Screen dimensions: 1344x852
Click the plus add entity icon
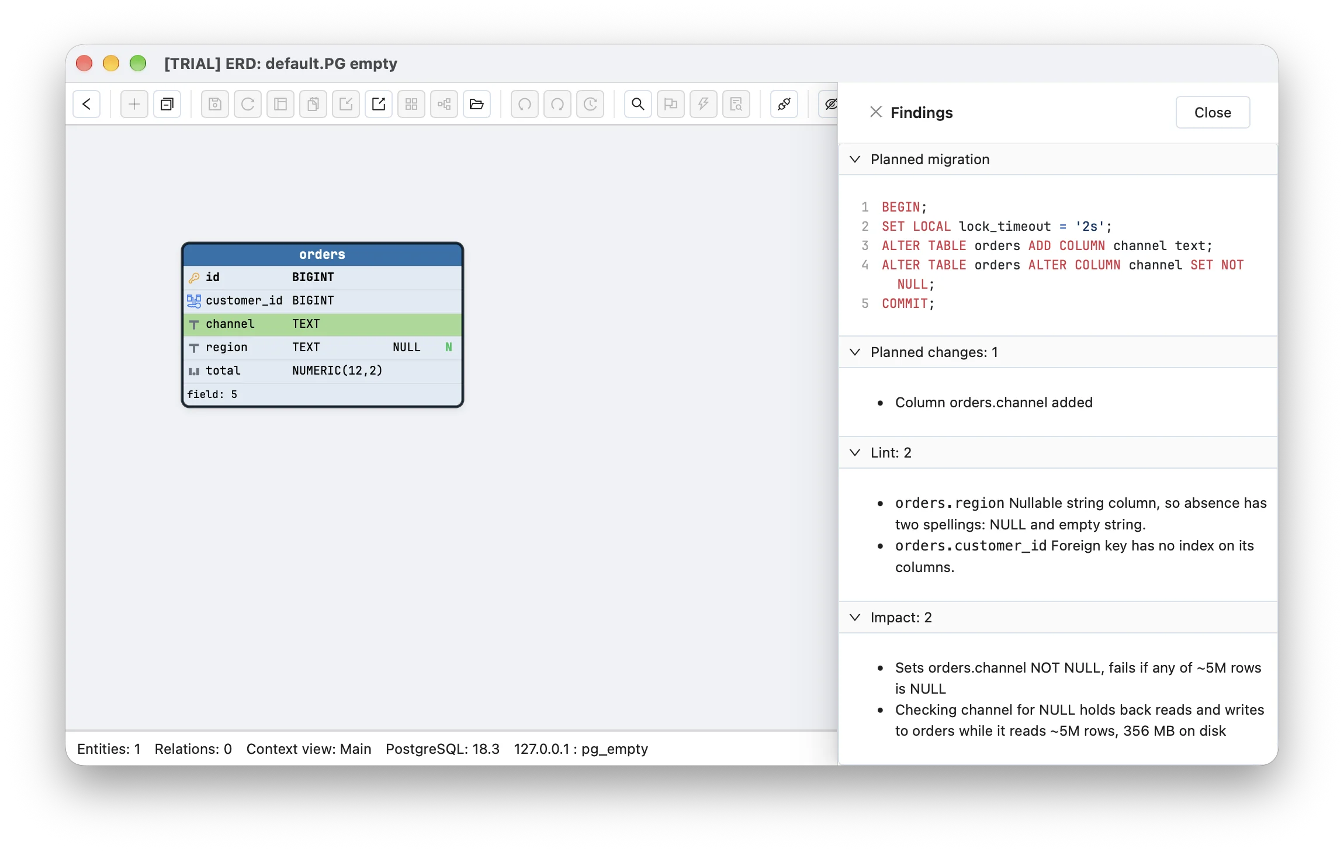[134, 104]
